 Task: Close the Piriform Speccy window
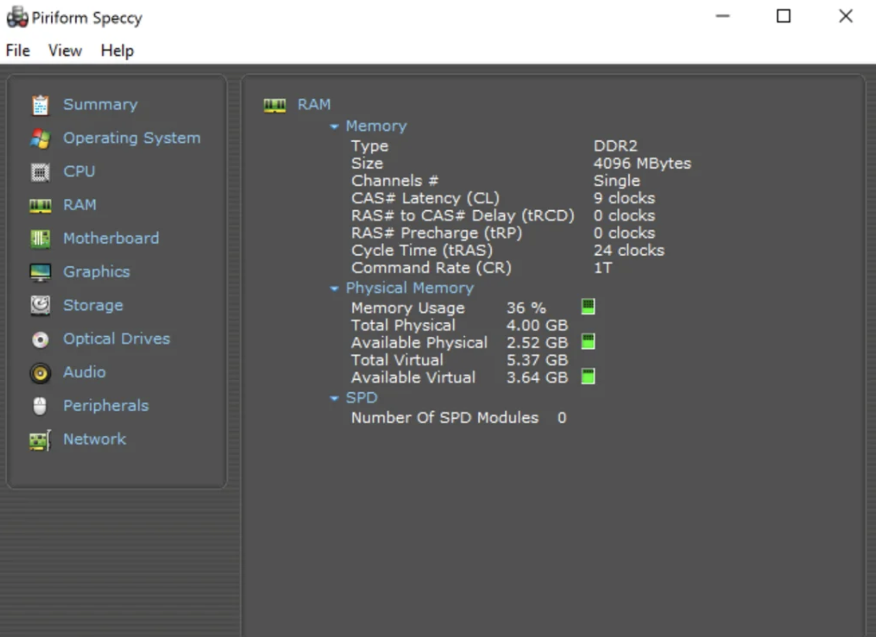[846, 16]
